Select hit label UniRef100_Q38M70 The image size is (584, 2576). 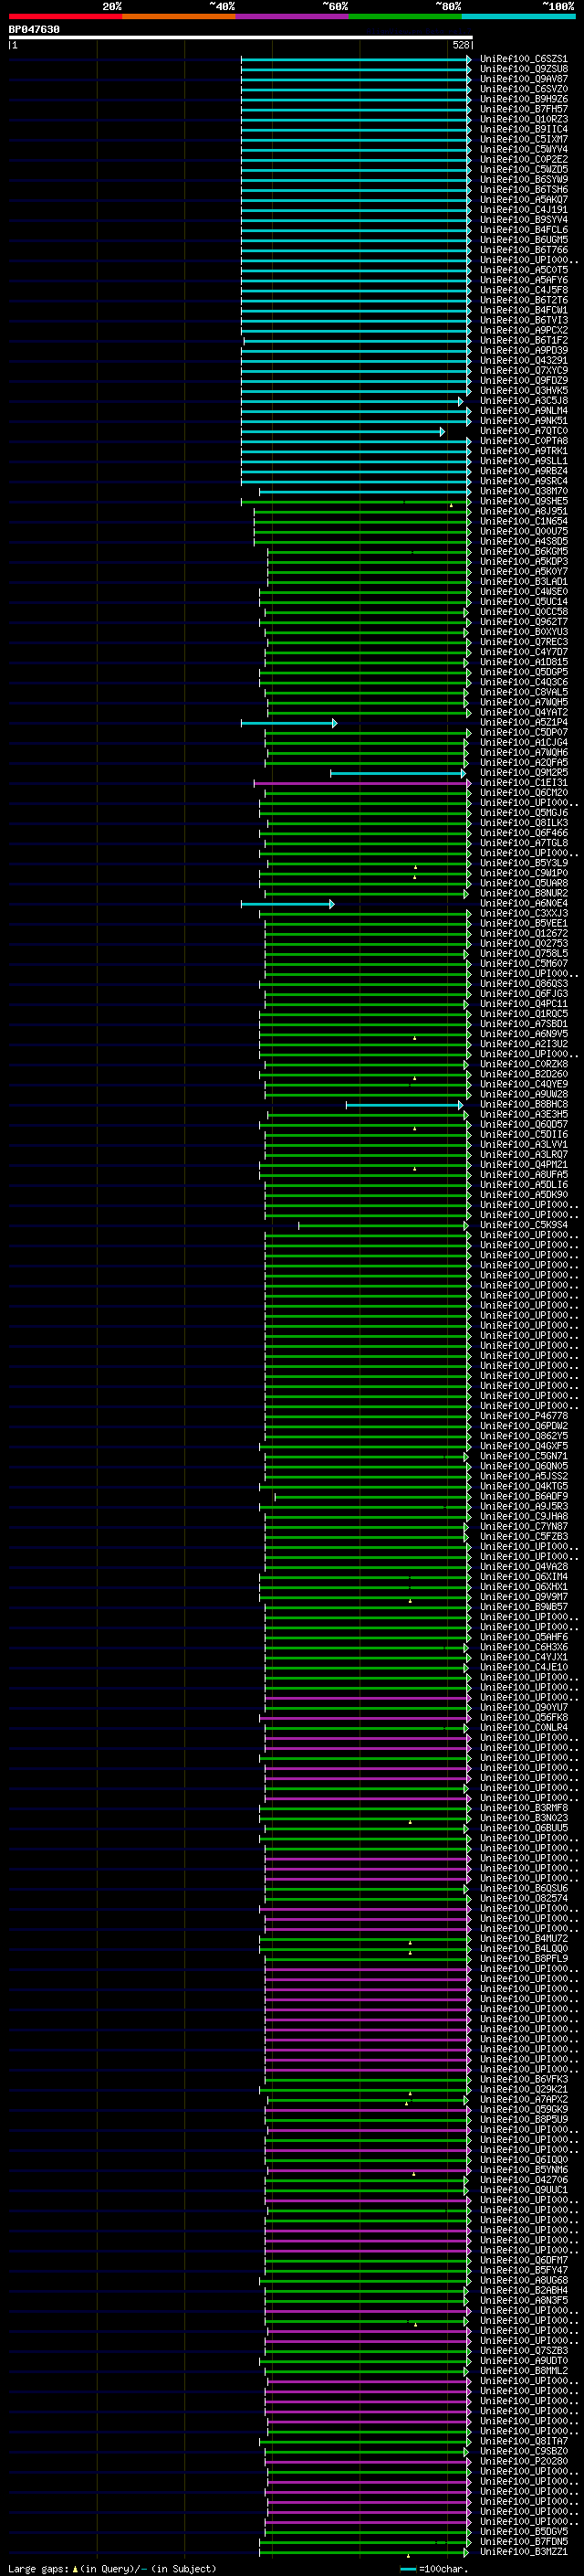(523, 491)
